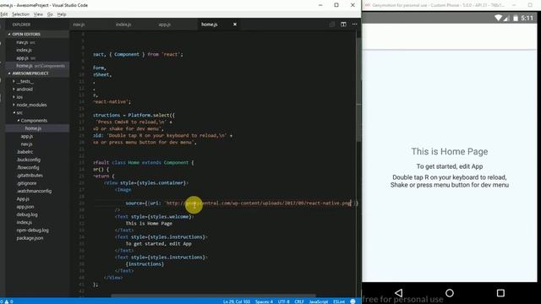Screen dimensions: 541x304
Task: Click the open changes icon in editor toolbar
Action: click(332, 24)
